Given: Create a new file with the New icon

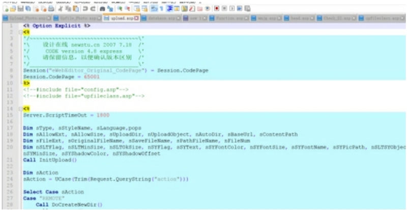Looking at the screenshot, I should tap(6, 9).
